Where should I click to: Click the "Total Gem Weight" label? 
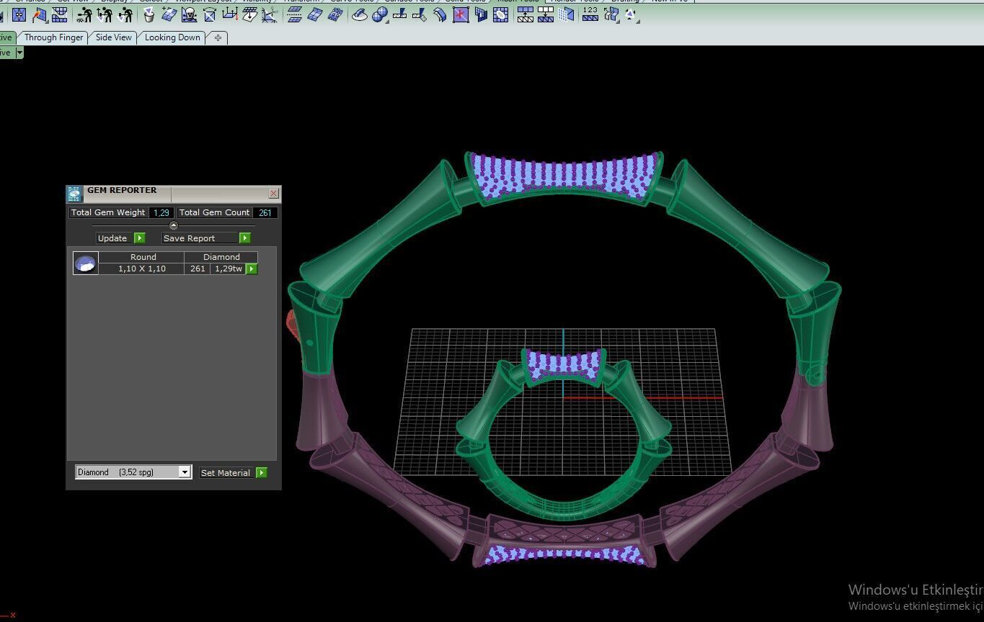108,212
